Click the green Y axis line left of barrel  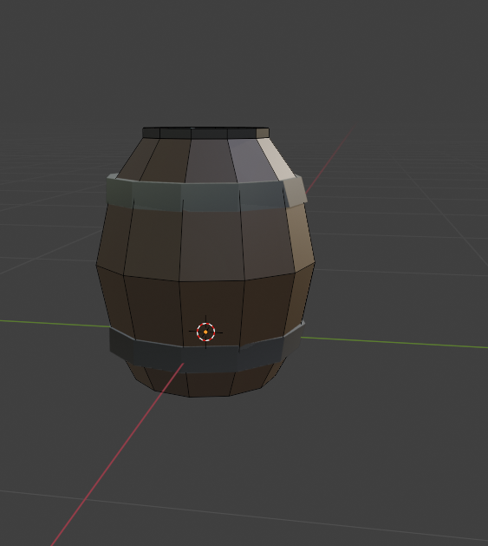coord(55,324)
